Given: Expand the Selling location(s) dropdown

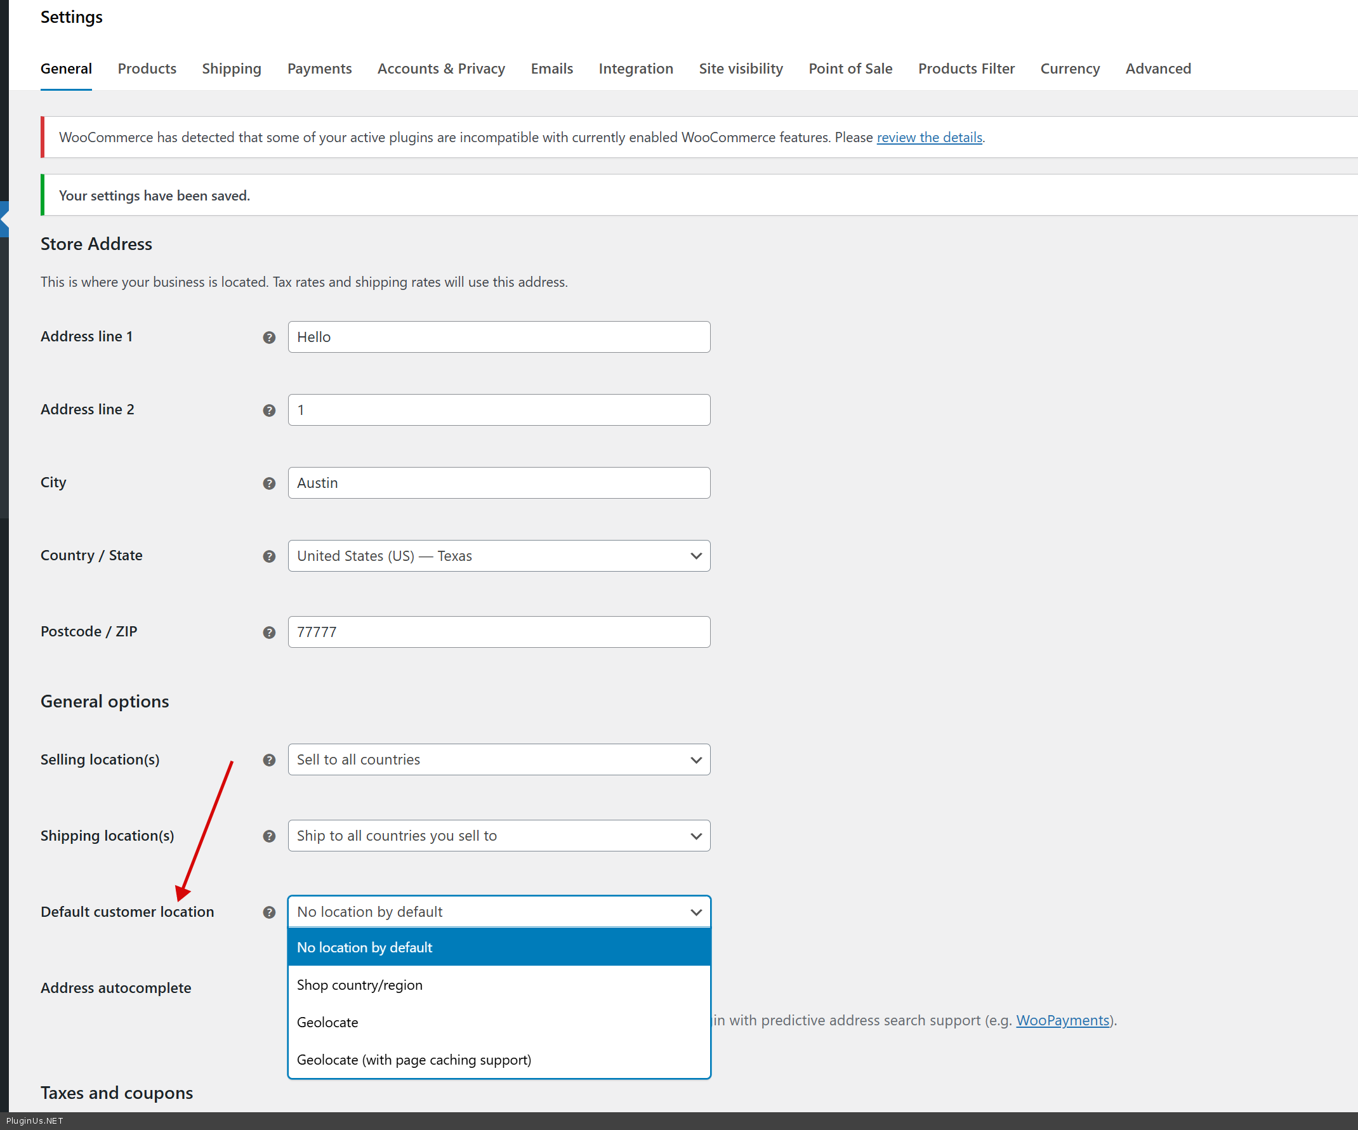Looking at the screenshot, I should (499, 759).
